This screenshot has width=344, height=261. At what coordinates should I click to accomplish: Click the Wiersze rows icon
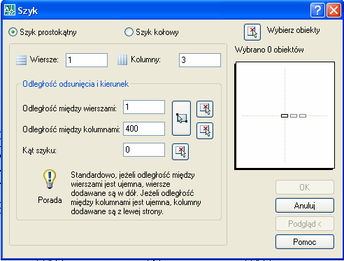[21, 60]
